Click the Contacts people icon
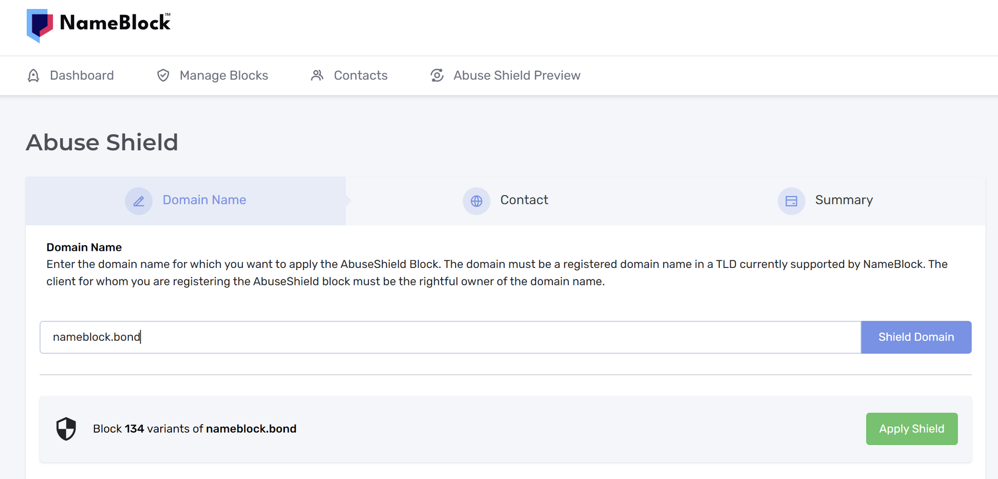Viewport: 998px width, 479px height. (317, 75)
